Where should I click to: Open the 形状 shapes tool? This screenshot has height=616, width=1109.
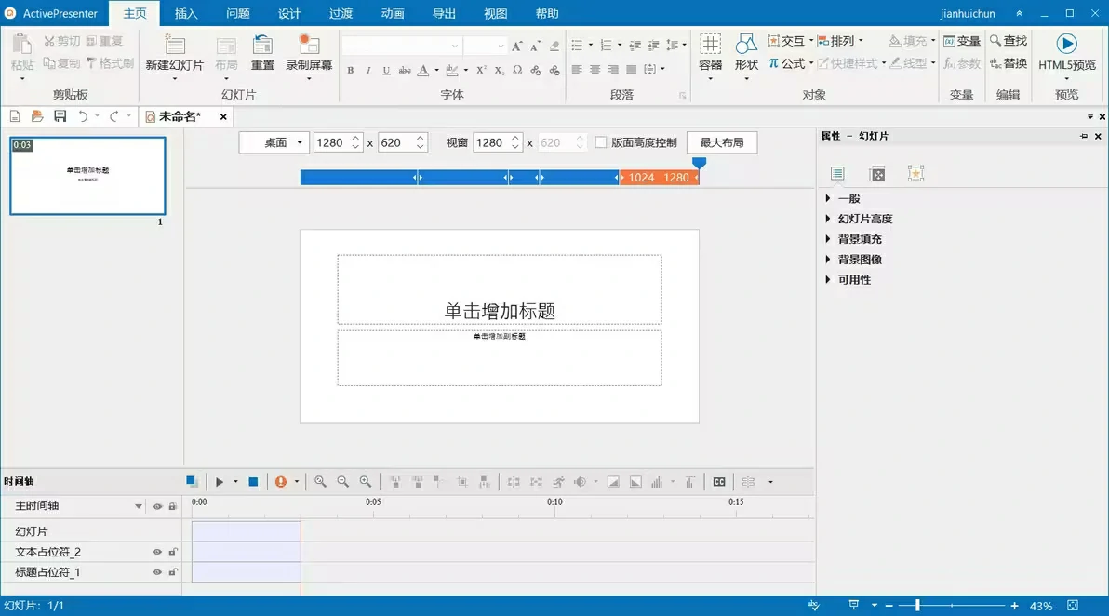click(x=746, y=47)
